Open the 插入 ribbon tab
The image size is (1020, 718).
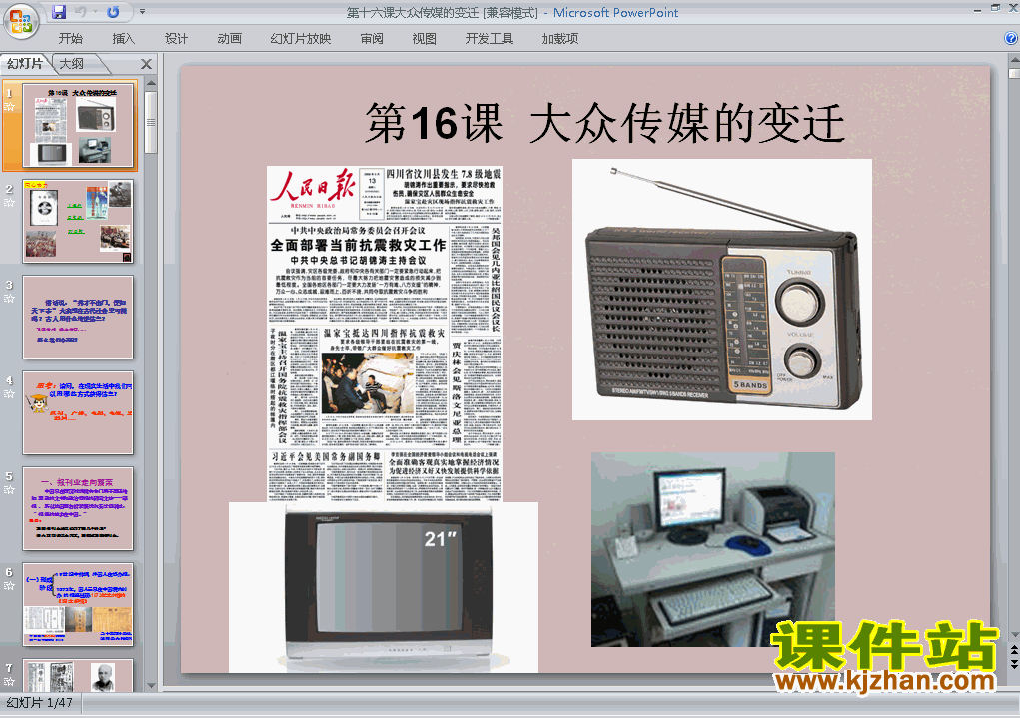coord(123,38)
